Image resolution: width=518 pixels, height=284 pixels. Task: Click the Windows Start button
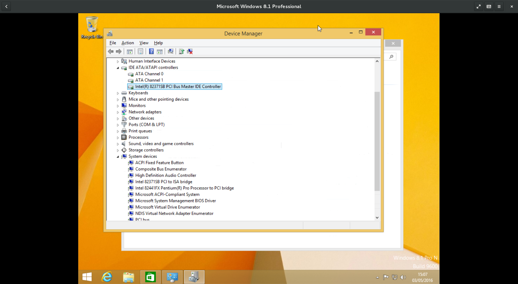[87, 277]
